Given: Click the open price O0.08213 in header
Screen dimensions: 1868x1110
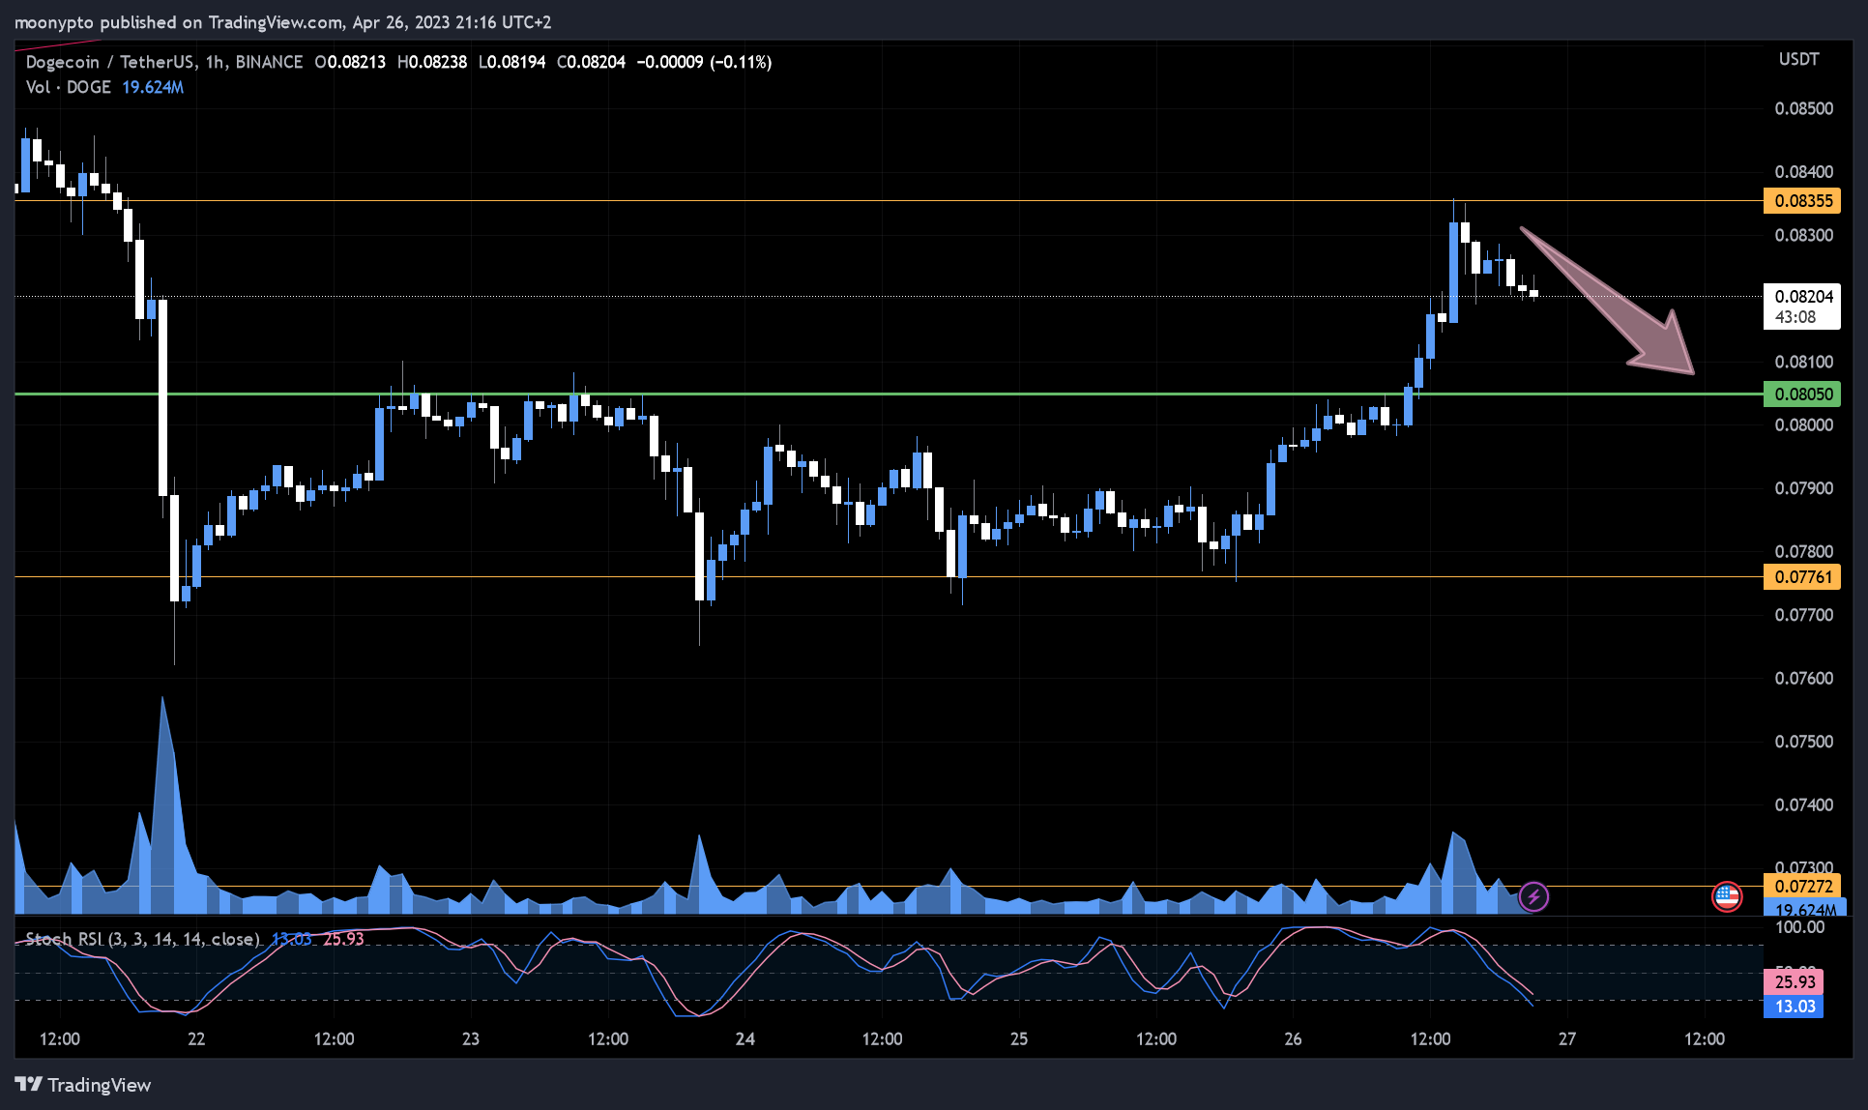Looking at the screenshot, I should (350, 62).
